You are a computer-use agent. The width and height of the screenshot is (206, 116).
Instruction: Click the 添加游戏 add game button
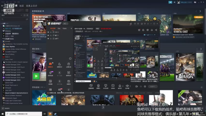pos(6,108)
